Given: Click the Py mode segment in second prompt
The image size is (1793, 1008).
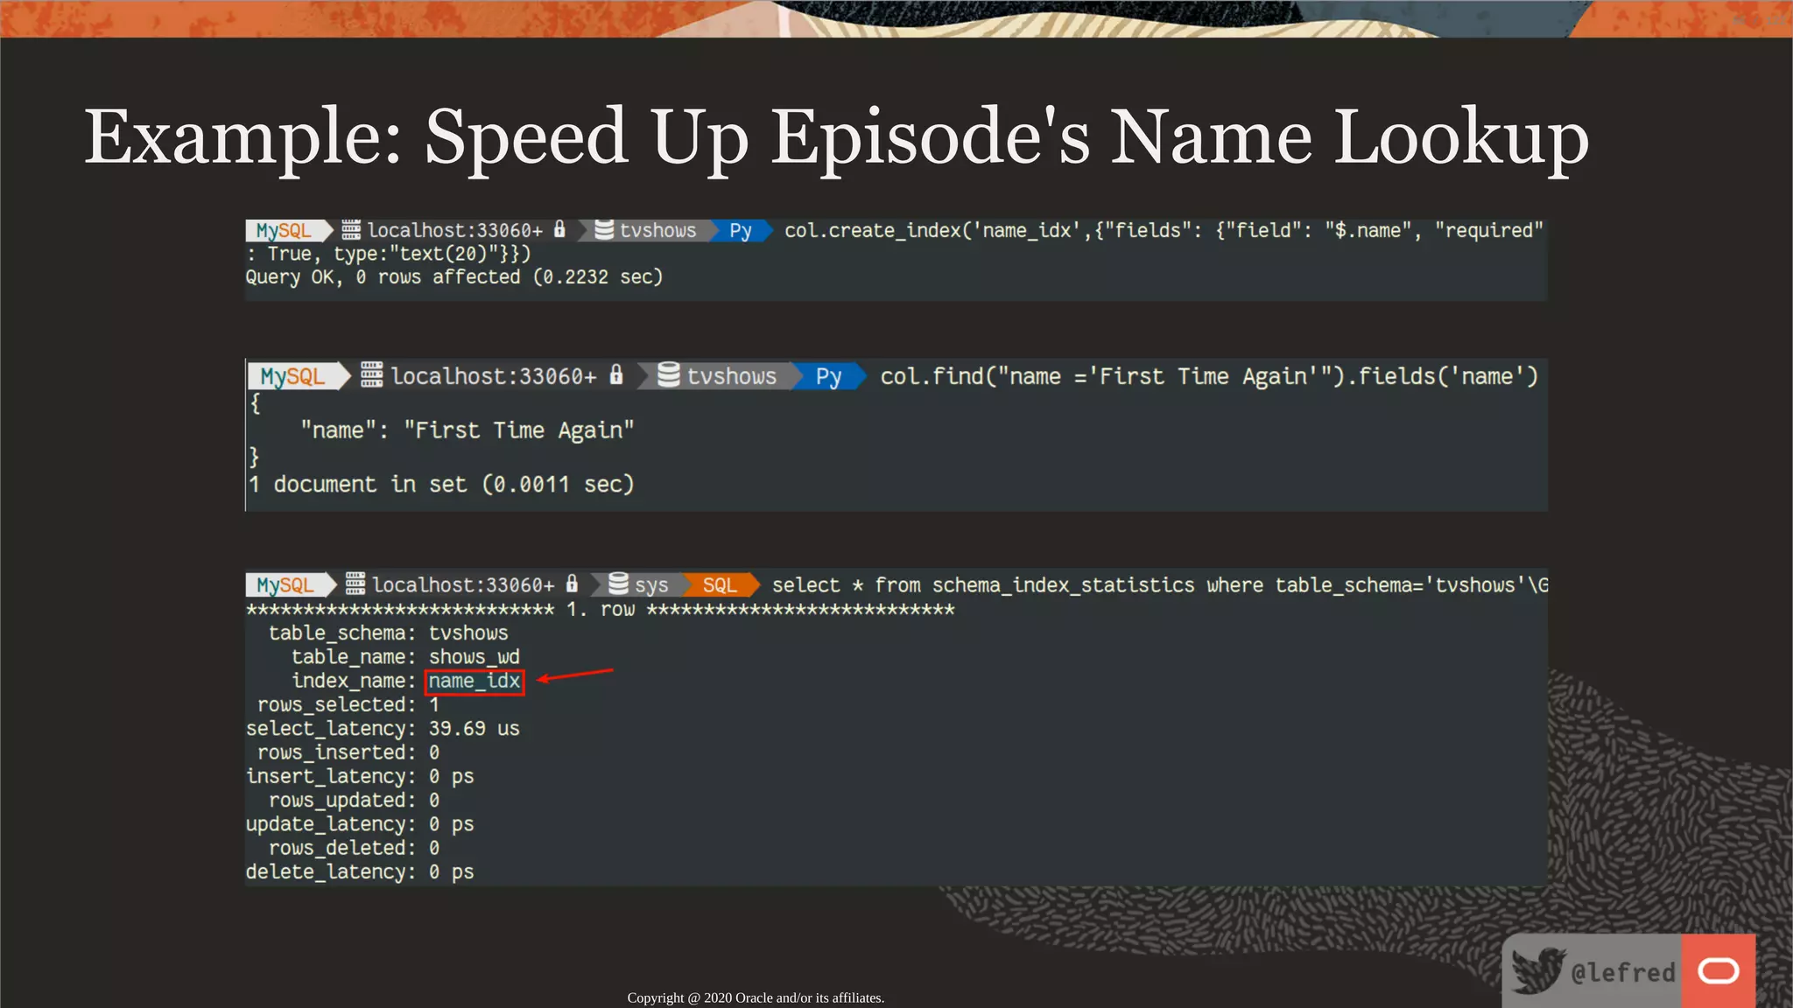Looking at the screenshot, I should (828, 376).
